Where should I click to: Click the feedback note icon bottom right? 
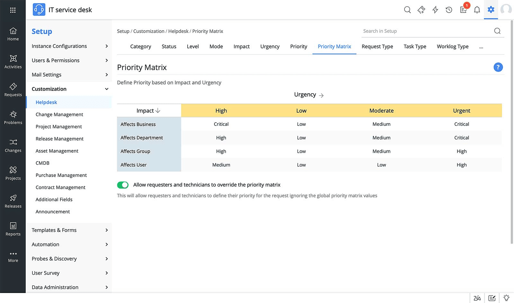(x=492, y=298)
